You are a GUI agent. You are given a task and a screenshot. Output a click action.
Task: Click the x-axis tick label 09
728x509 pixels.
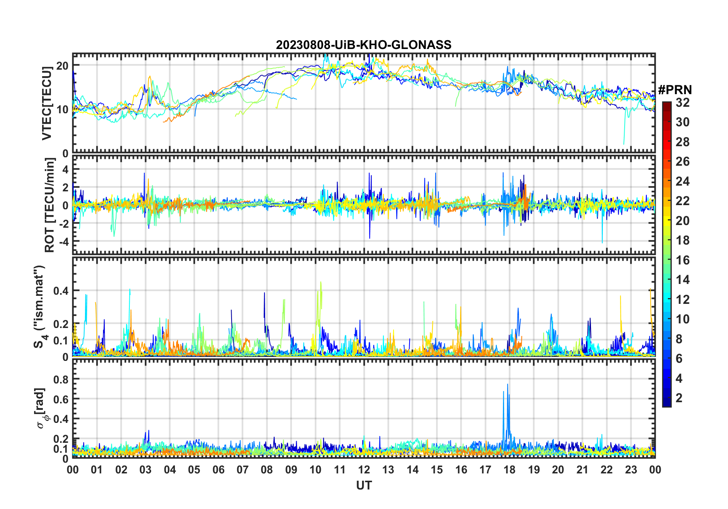point(291,470)
